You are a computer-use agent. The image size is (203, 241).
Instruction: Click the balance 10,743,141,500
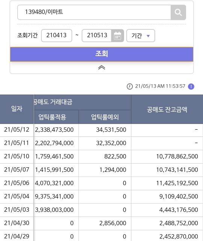177,170
